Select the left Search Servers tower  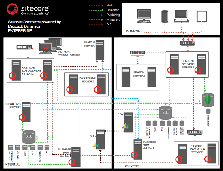click(x=126, y=77)
